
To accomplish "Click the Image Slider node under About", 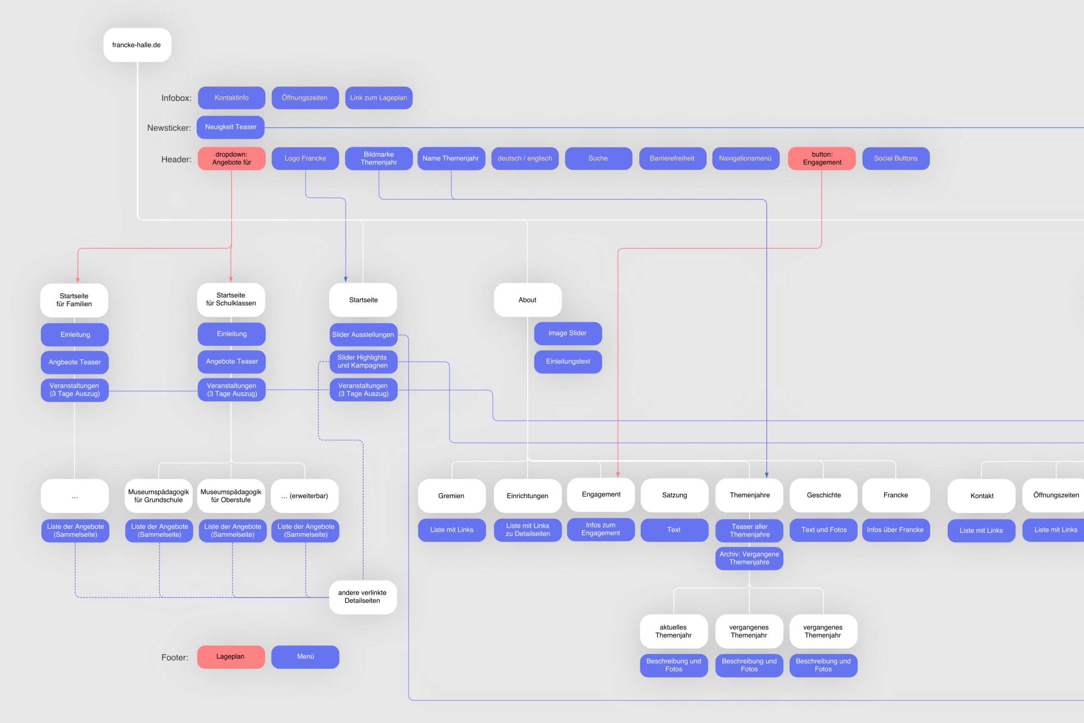I will click(567, 333).
